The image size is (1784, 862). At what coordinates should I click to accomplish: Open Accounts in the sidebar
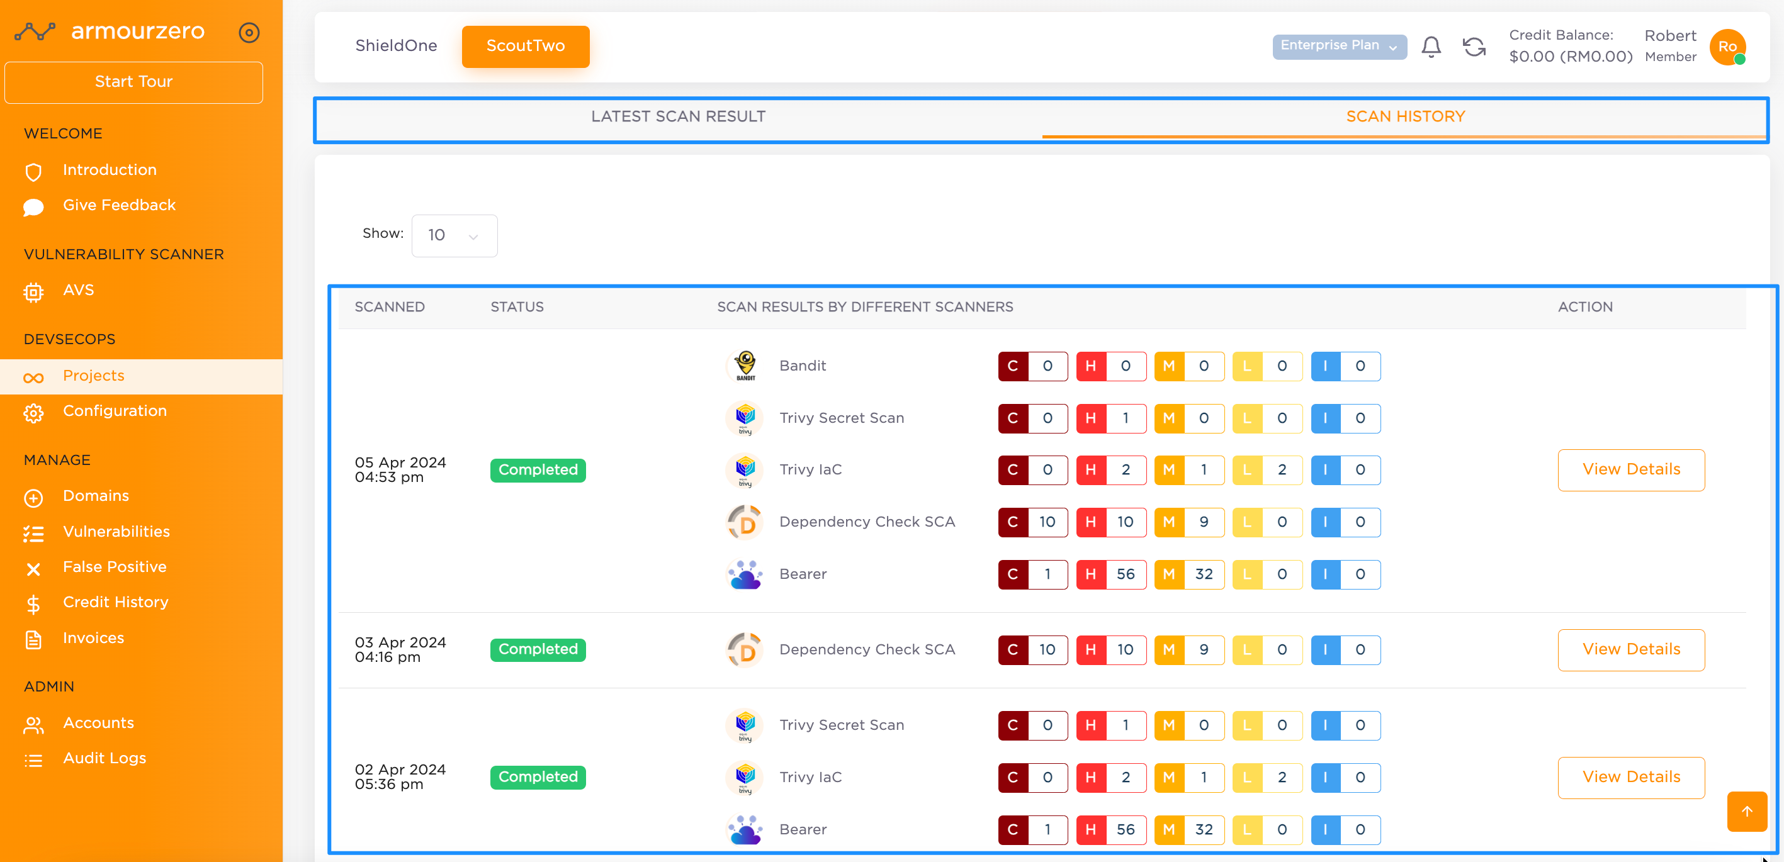tap(98, 723)
